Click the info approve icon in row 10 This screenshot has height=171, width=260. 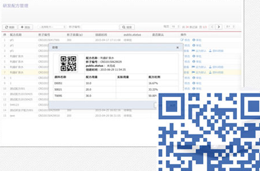[194, 88]
